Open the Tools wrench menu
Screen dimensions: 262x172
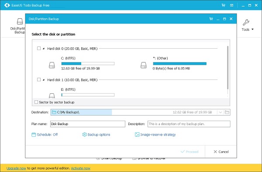246,23
